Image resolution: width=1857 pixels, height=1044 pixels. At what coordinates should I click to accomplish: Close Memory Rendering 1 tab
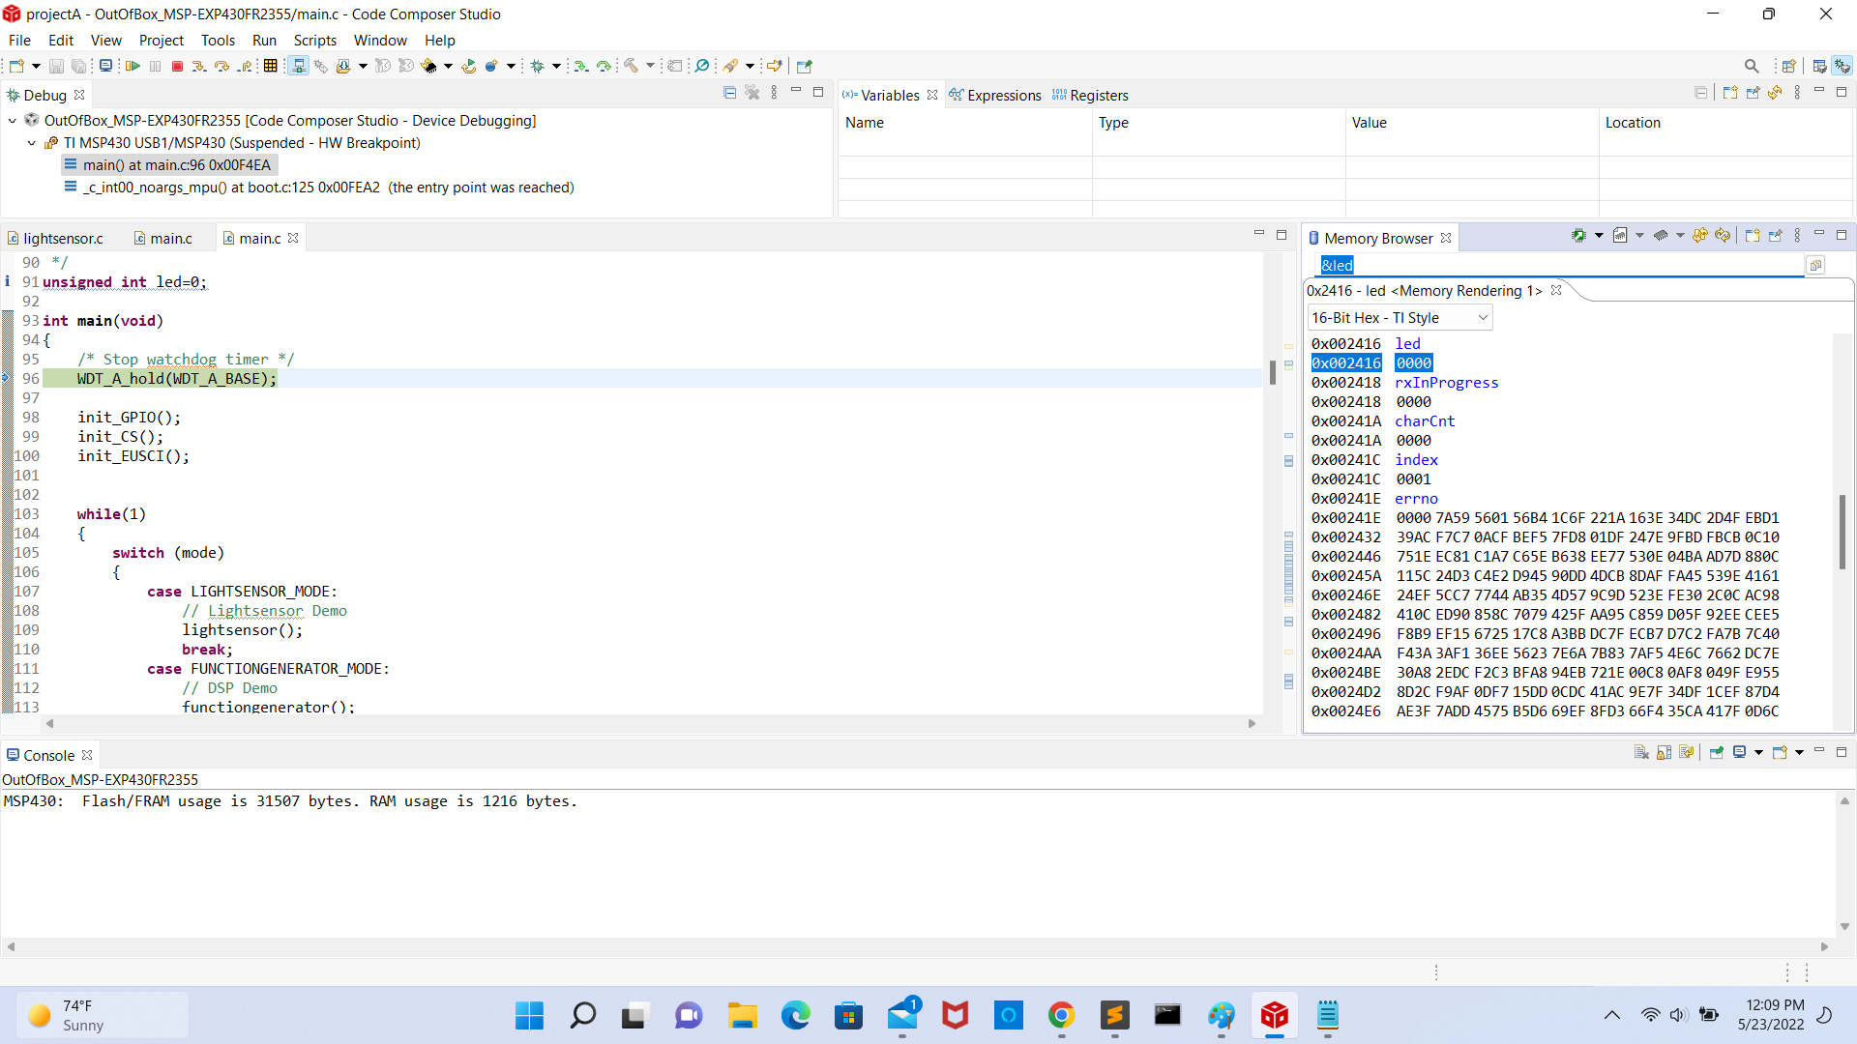point(1556,290)
